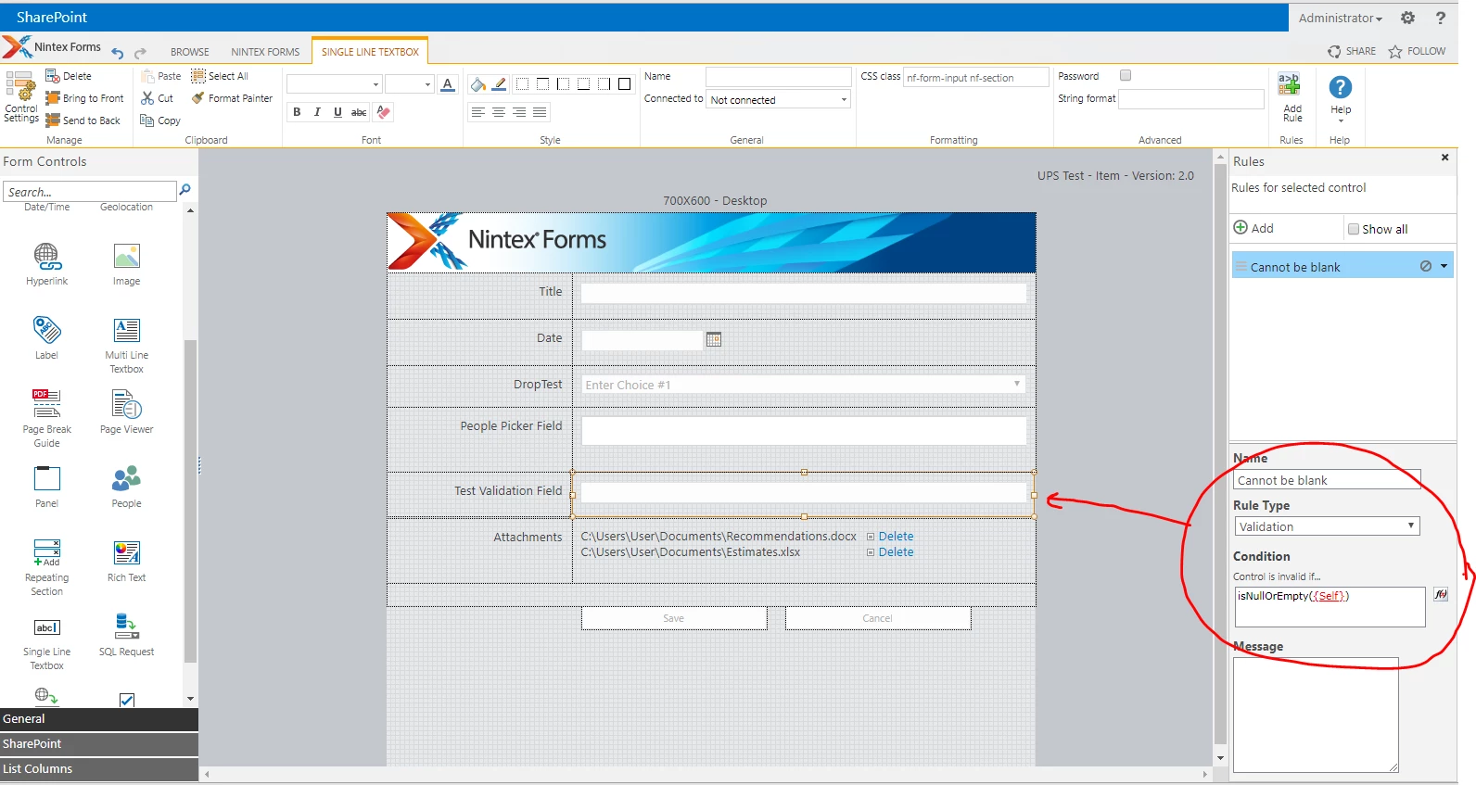
Task: Align text to the left
Action: coord(478,112)
